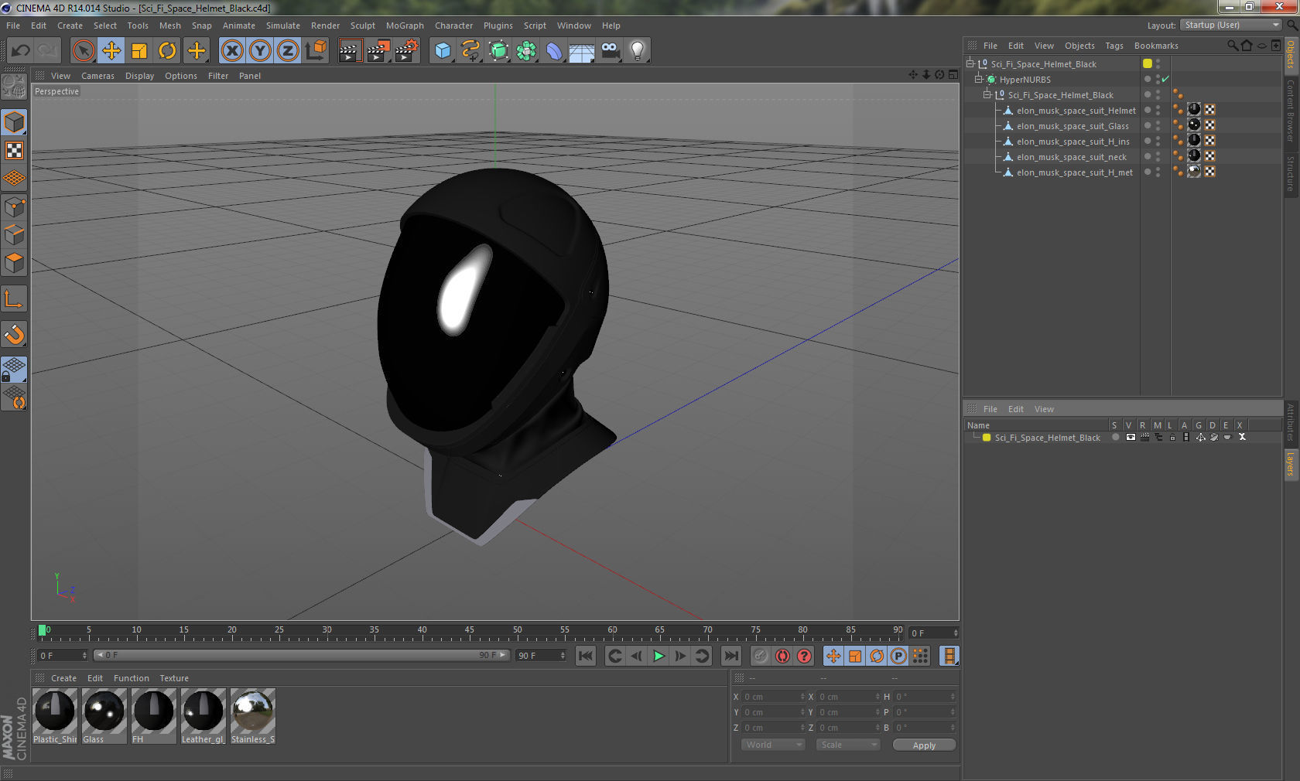The width and height of the screenshot is (1300, 781).
Task: Click Render View clapperboard icon
Action: tap(350, 51)
